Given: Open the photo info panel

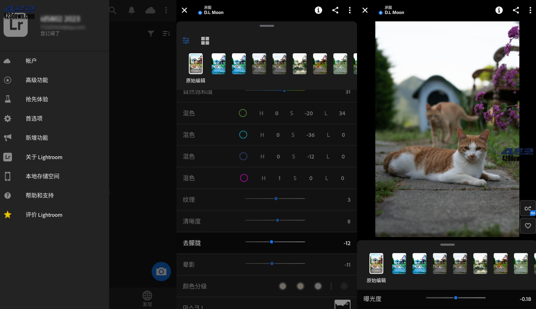Looking at the screenshot, I should (x=499, y=10).
